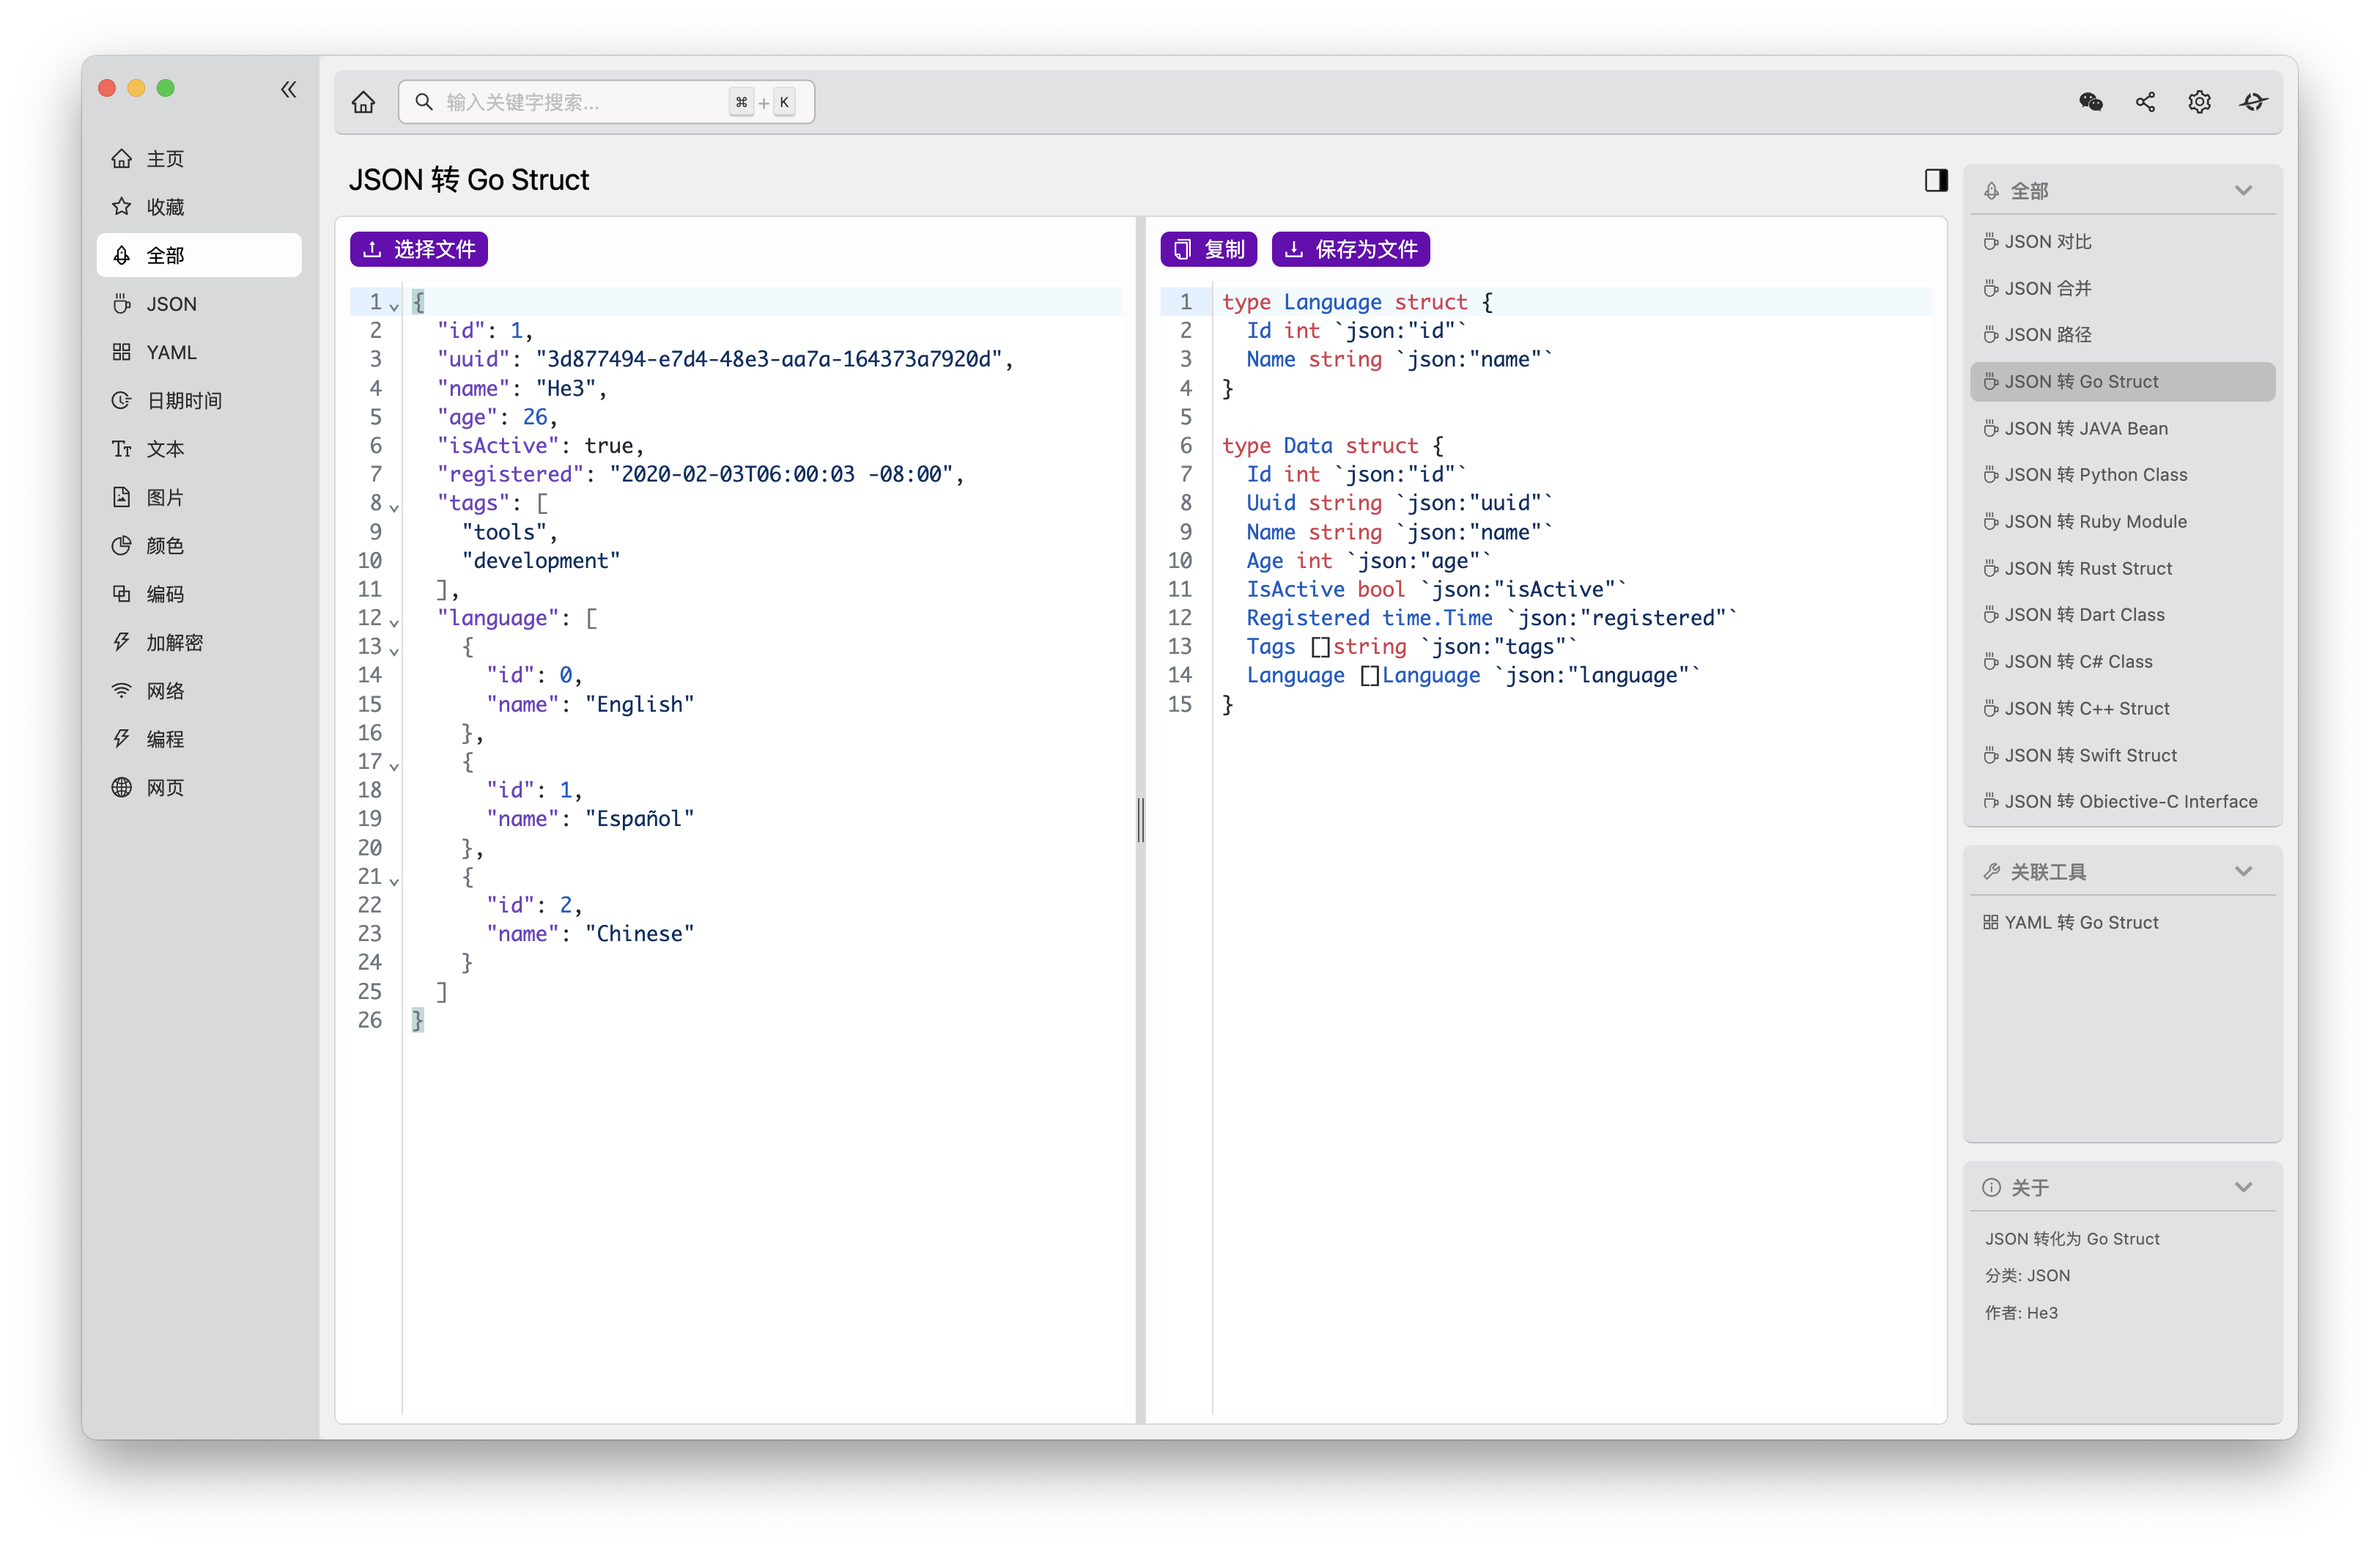
Task: Click the home icon in toolbar
Action: (363, 102)
